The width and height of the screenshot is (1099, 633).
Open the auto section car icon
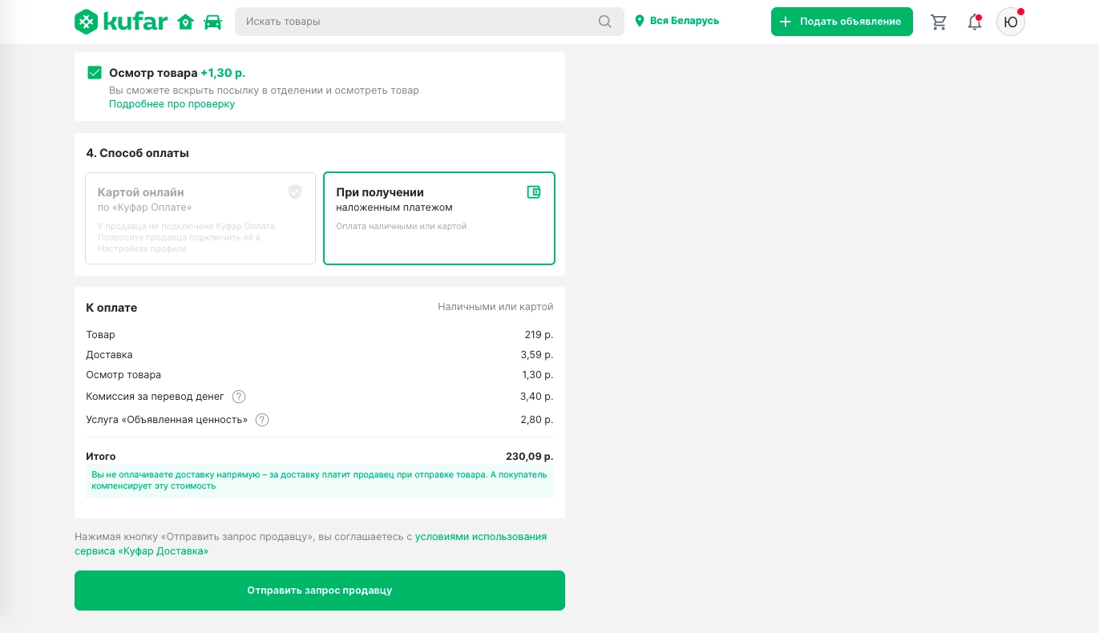pyautogui.click(x=212, y=22)
